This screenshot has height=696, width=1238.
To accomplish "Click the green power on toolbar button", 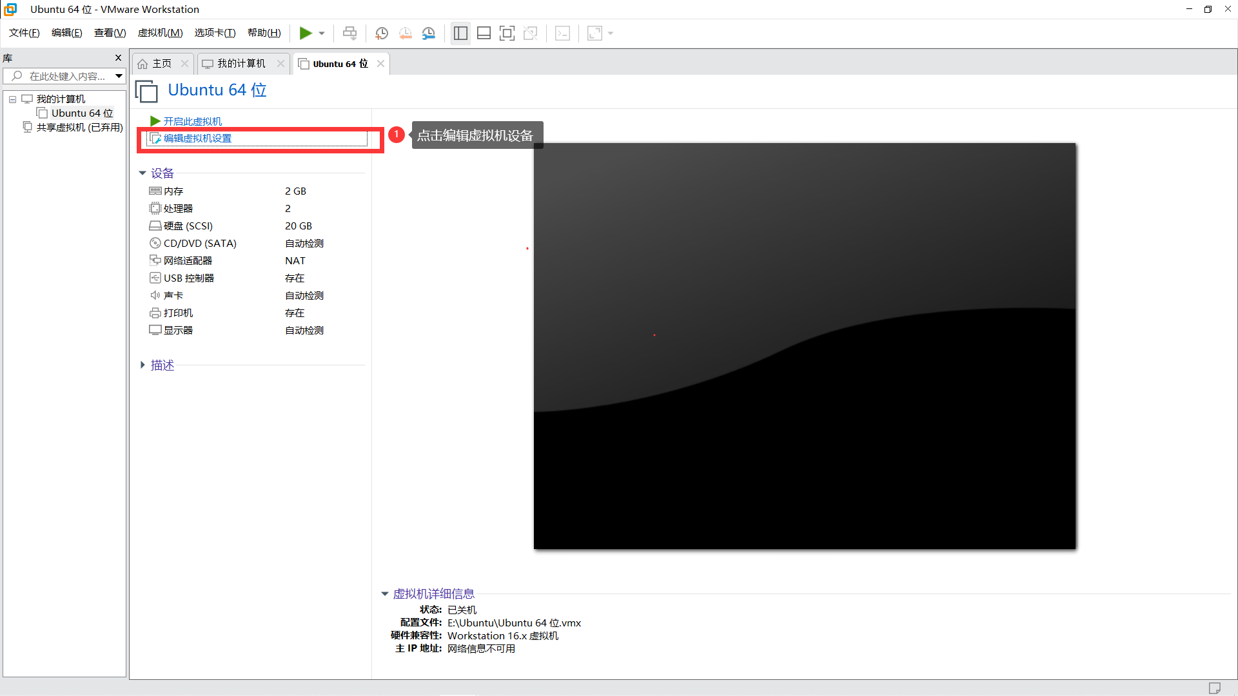I will [x=306, y=33].
